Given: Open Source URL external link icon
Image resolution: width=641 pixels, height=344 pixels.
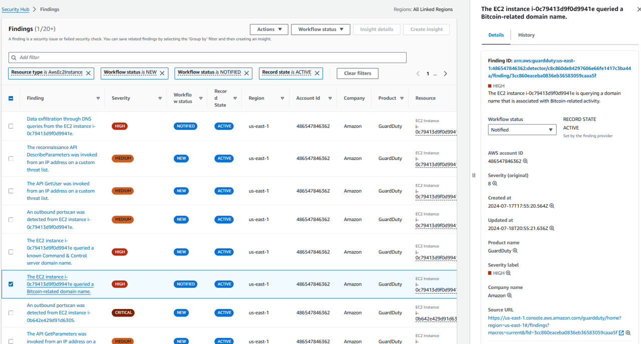Looking at the screenshot, I should 621,333.
